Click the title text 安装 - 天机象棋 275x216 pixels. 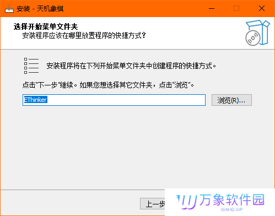40,9
